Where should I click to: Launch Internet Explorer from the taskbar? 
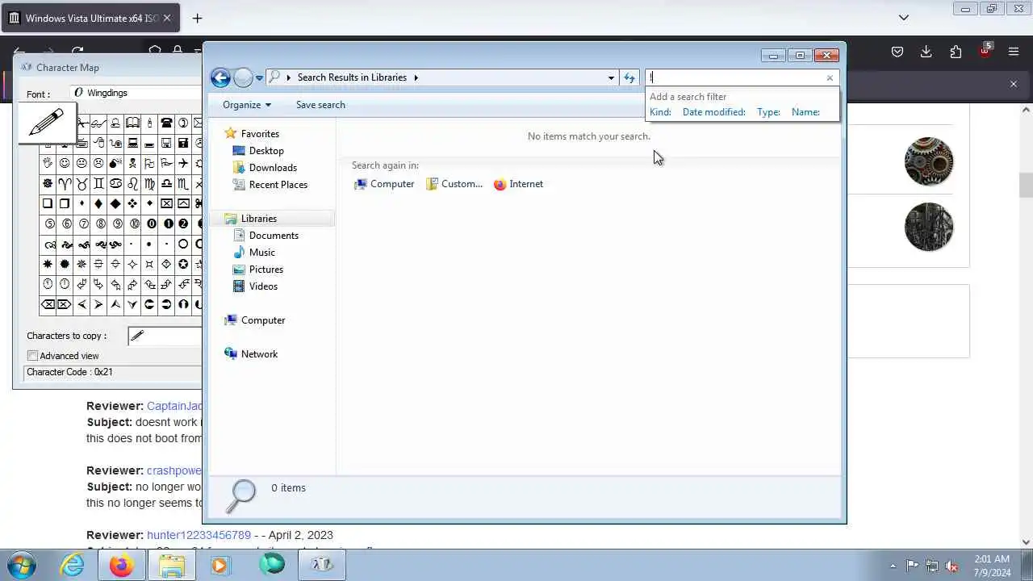[x=73, y=565]
